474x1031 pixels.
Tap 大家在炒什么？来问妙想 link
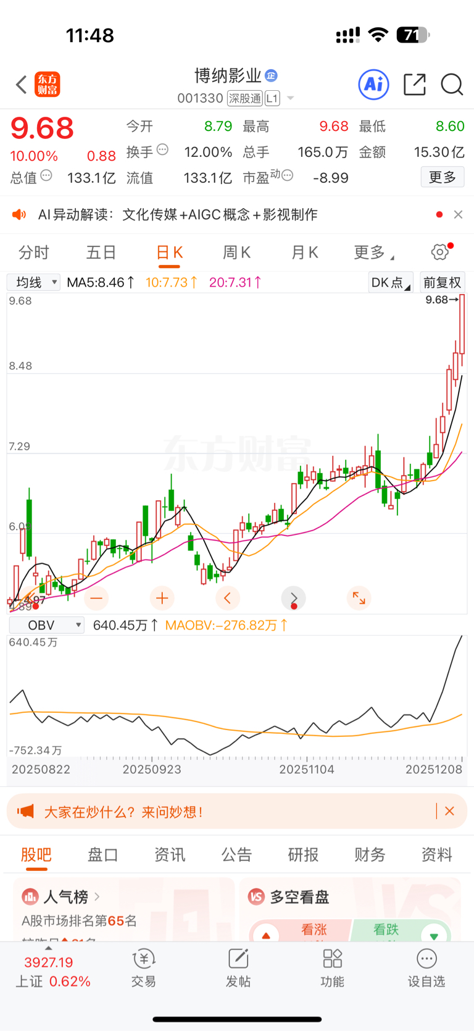[x=123, y=812]
